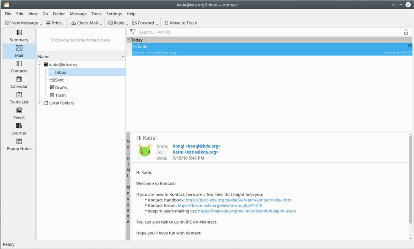Toggle the search lock icon
Viewport: 414px width, 249px height.
pyautogui.click(x=406, y=32)
